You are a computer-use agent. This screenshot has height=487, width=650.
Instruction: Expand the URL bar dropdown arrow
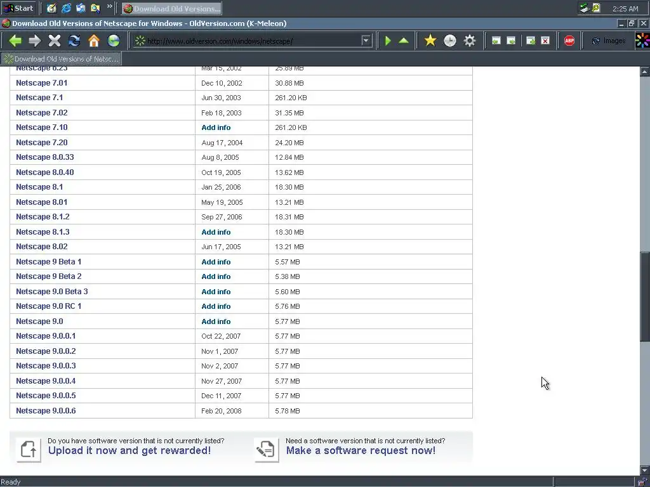point(366,41)
